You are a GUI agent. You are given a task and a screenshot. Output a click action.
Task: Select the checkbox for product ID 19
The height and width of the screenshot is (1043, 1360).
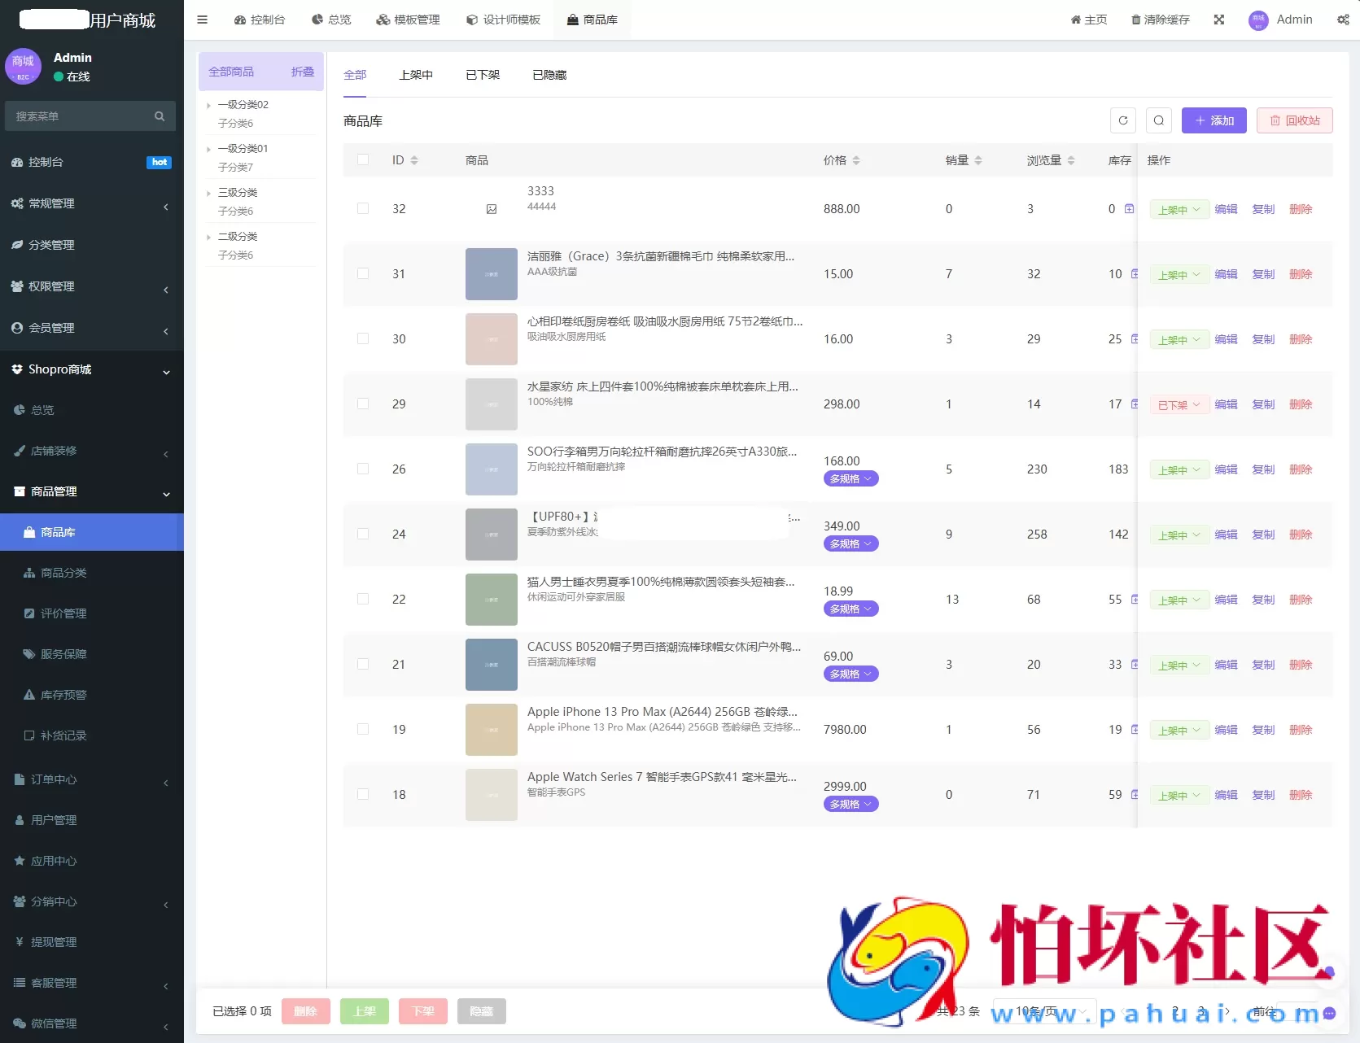point(363,729)
